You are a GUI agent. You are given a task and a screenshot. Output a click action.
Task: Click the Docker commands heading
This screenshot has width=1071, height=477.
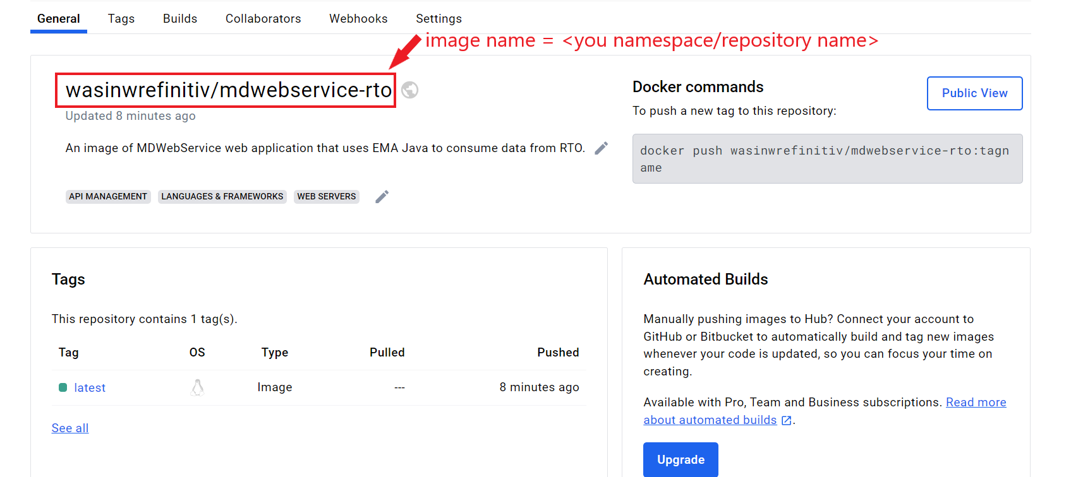click(698, 87)
